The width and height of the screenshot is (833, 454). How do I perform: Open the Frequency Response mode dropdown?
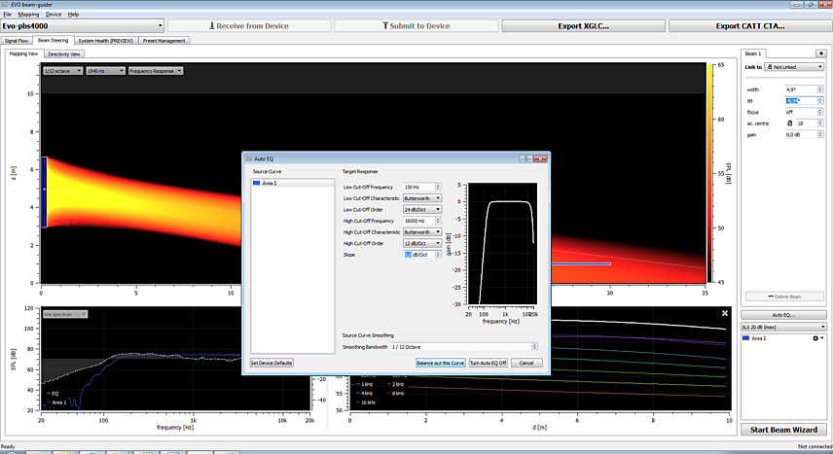coord(155,71)
